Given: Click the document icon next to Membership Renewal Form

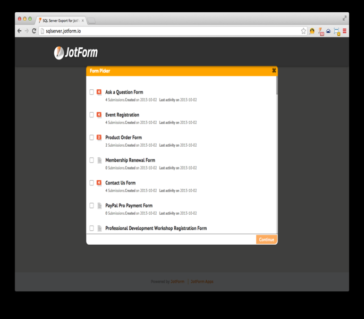Looking at the screenshot, I should tap(99, 160).
